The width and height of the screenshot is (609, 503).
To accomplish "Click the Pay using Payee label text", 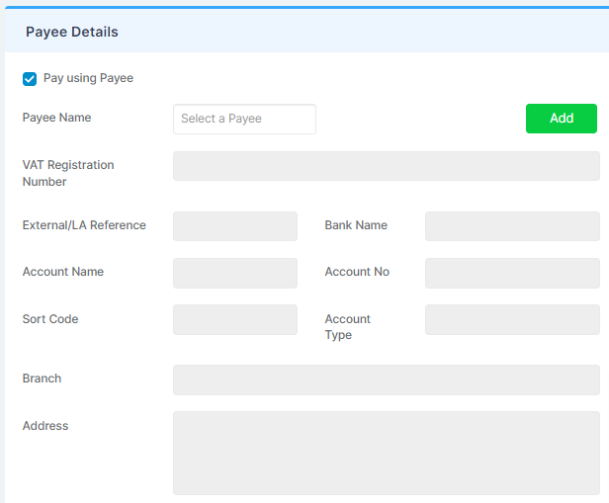I will pyautogui.click(x=88, y=78).
